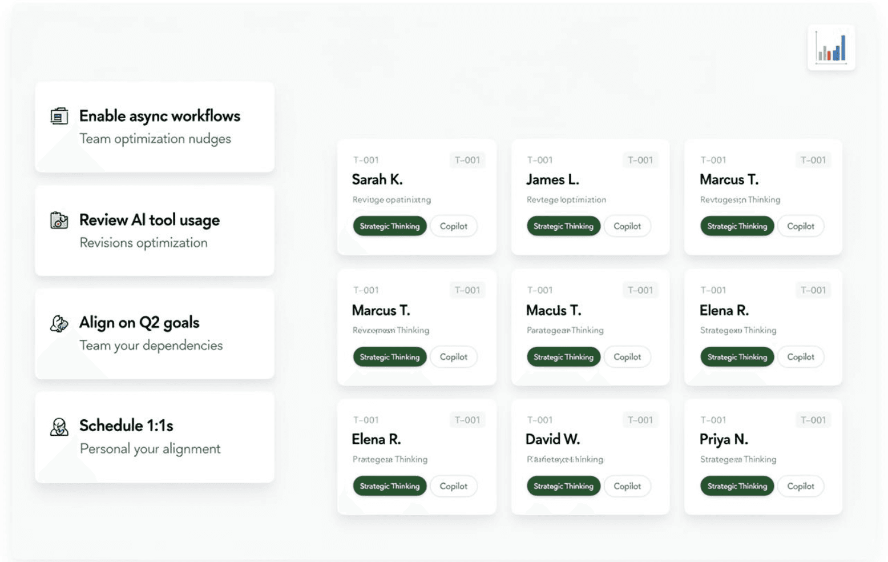Select Copilot tag on Priya N. card
The image size is (888, 562).
tap(801, 486)
